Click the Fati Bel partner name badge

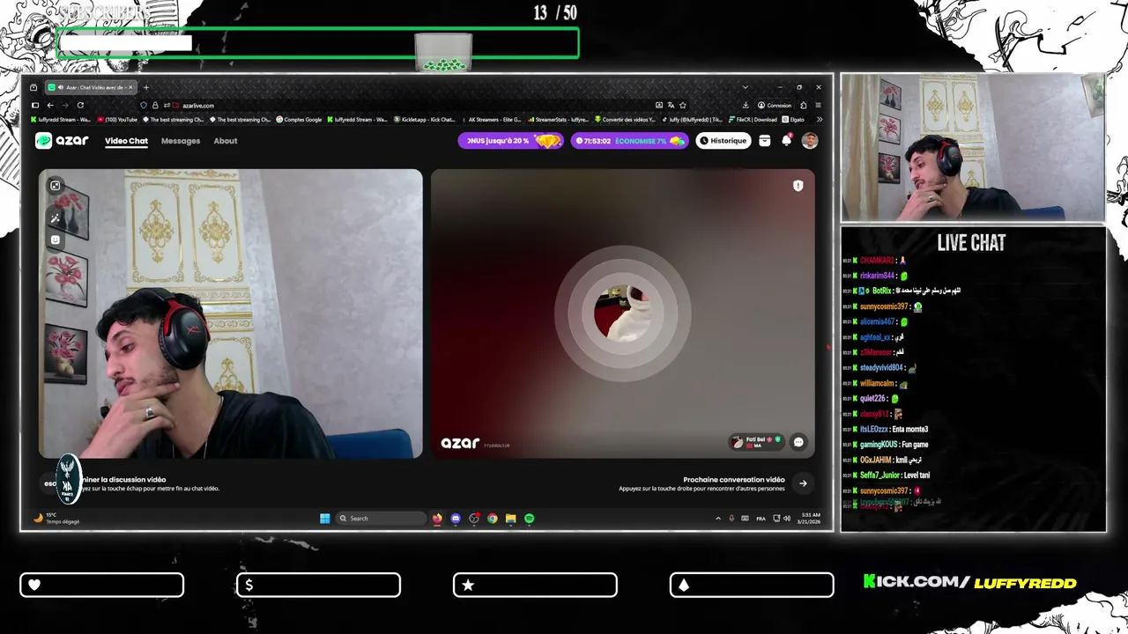point(757,442)
